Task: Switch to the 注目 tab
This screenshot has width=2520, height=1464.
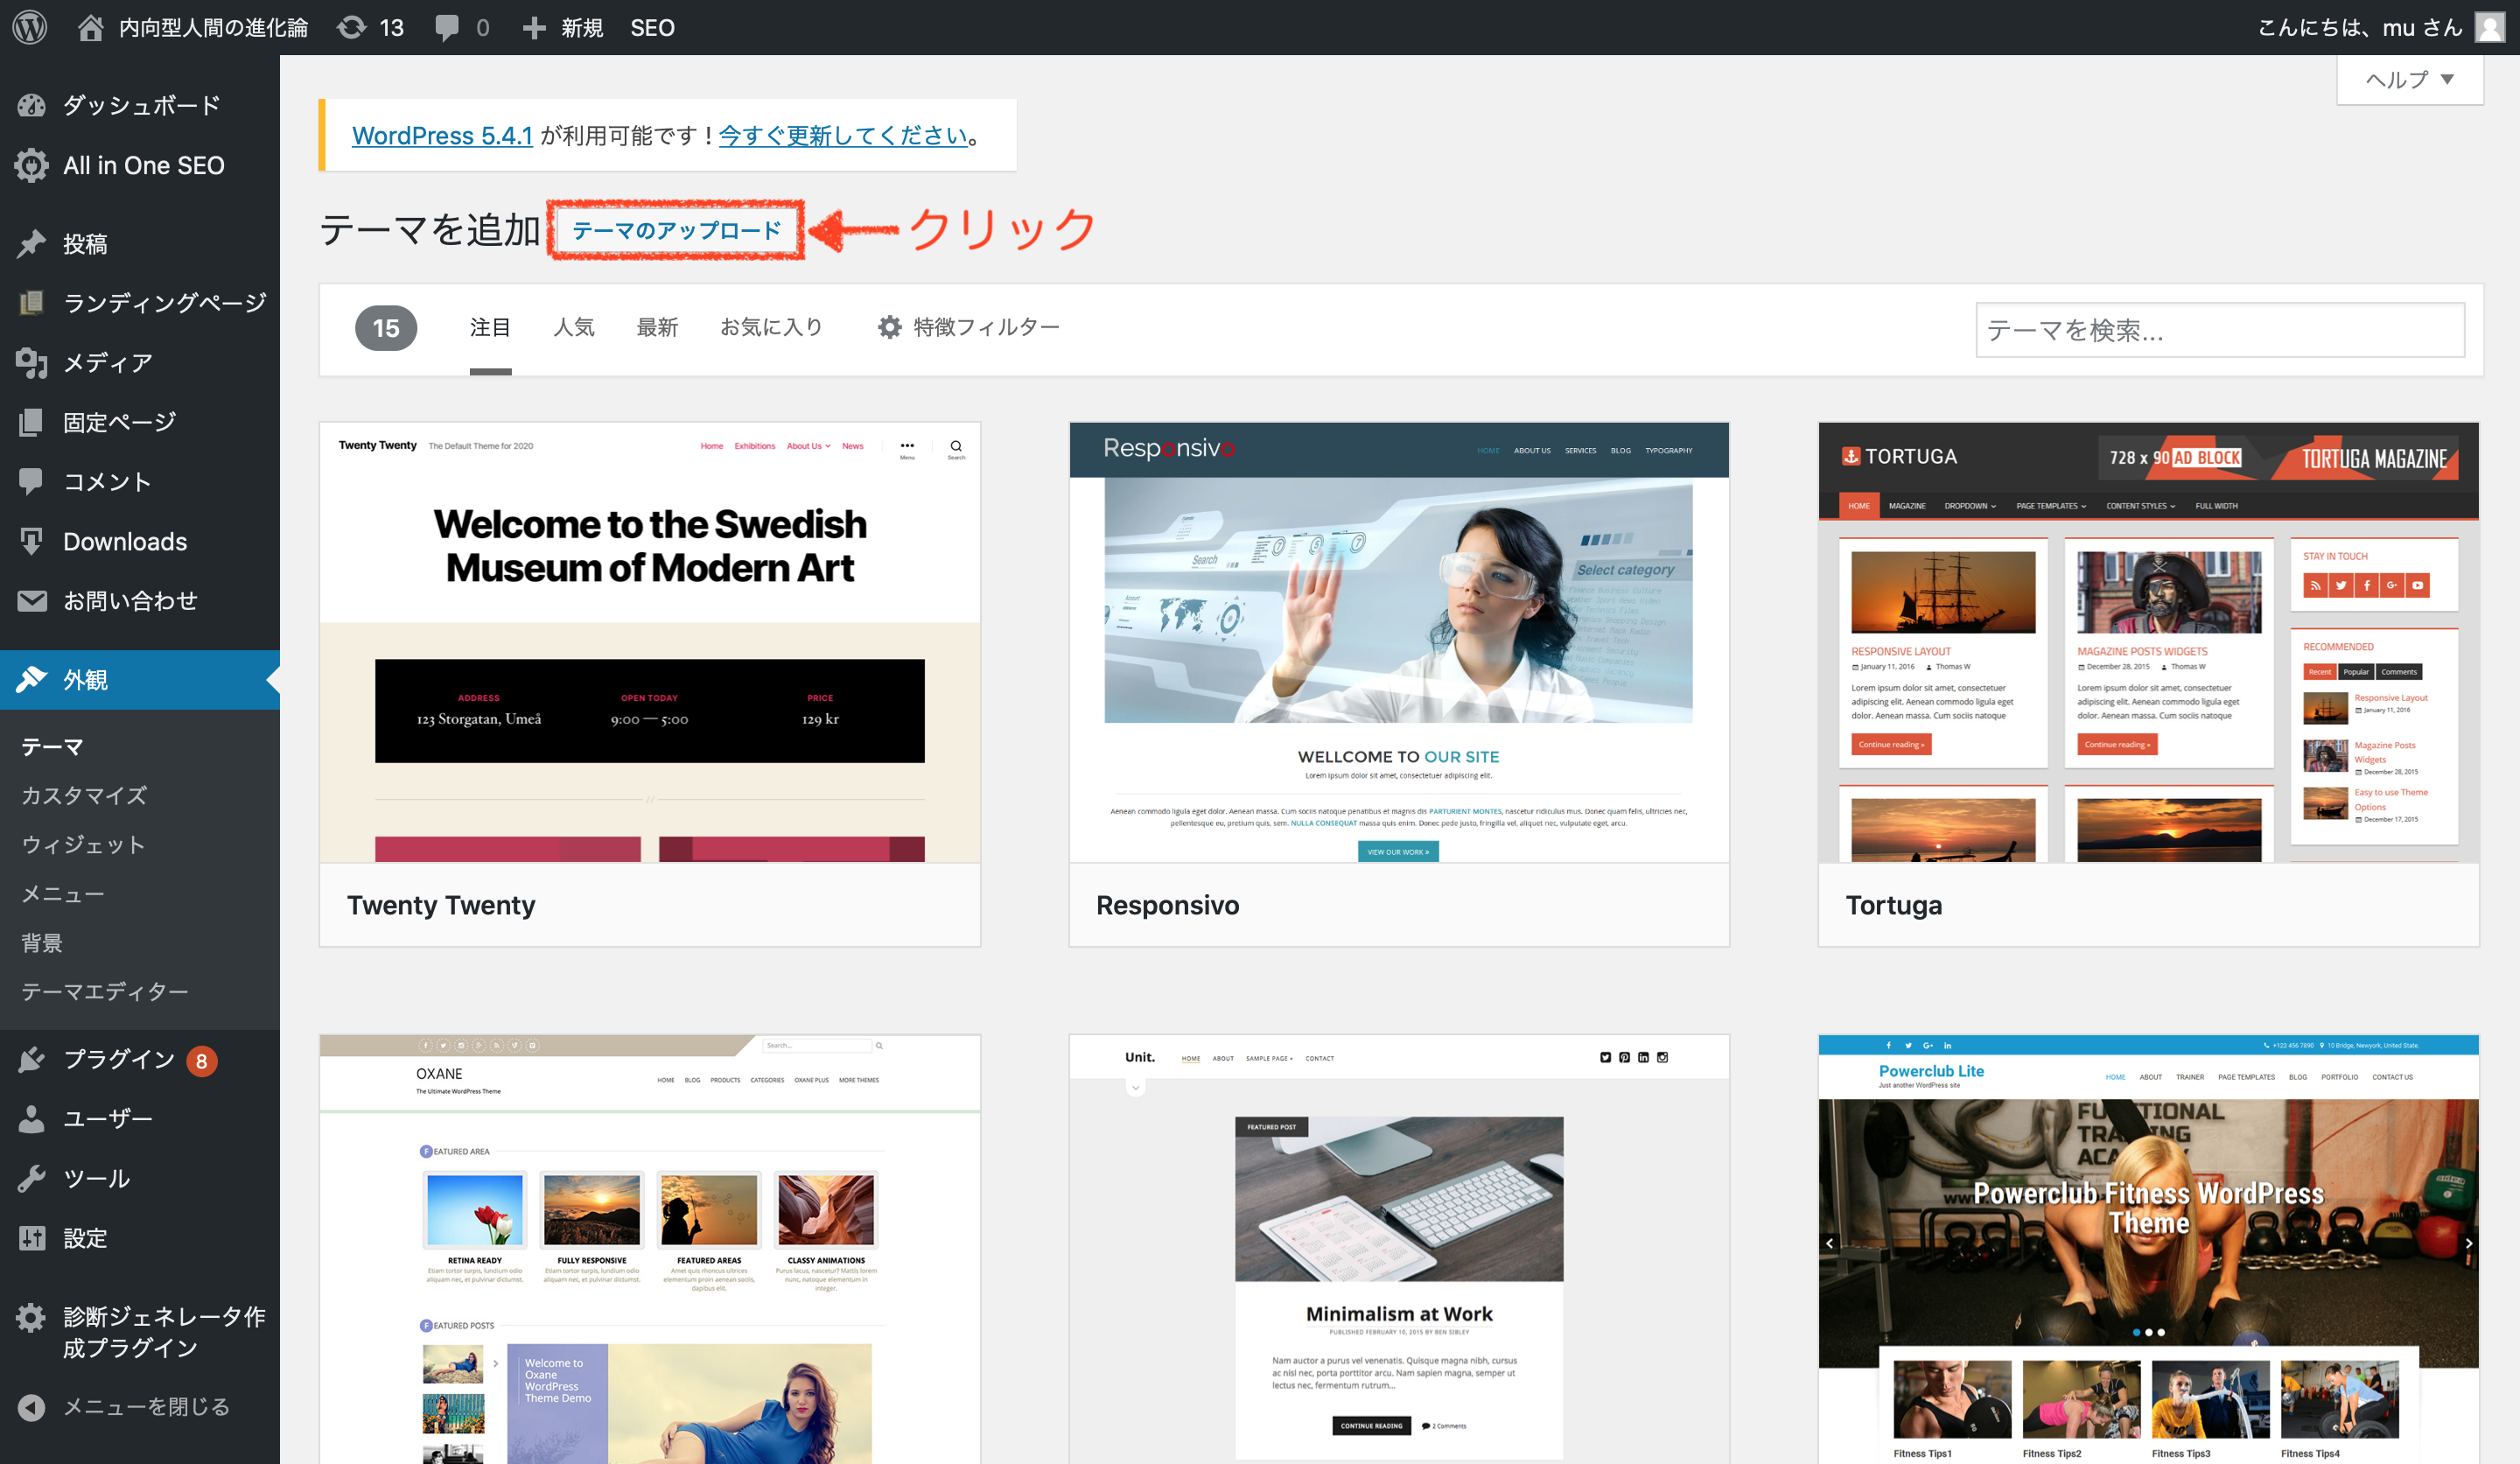Action: click(x=490, y=327)
